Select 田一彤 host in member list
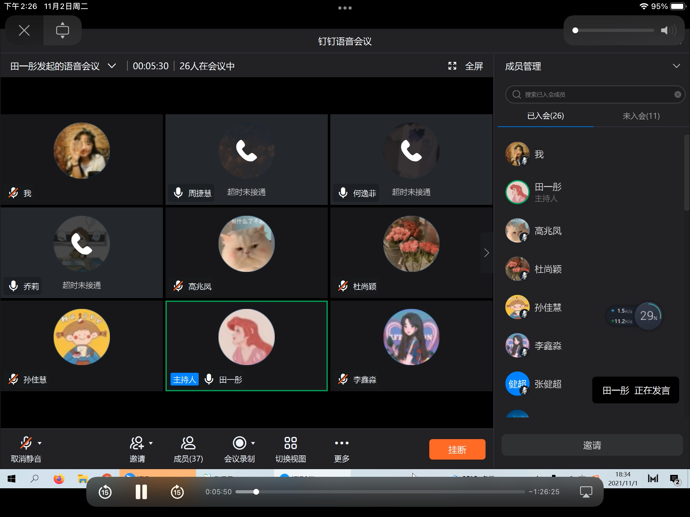Viewport: 690px width, 517px height. (x=591, y=192)
